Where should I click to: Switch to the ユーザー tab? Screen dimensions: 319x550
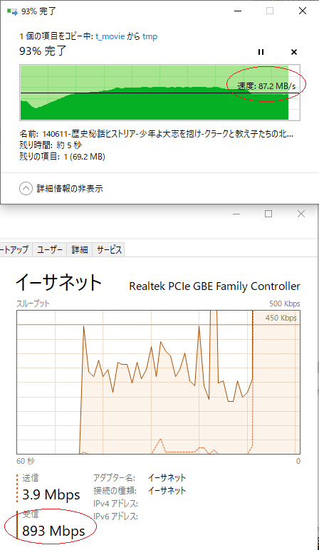[49, 249]
